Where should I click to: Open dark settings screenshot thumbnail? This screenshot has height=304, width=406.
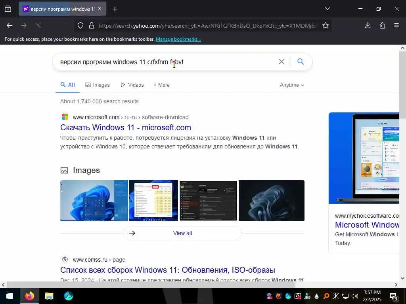[209, 201]
